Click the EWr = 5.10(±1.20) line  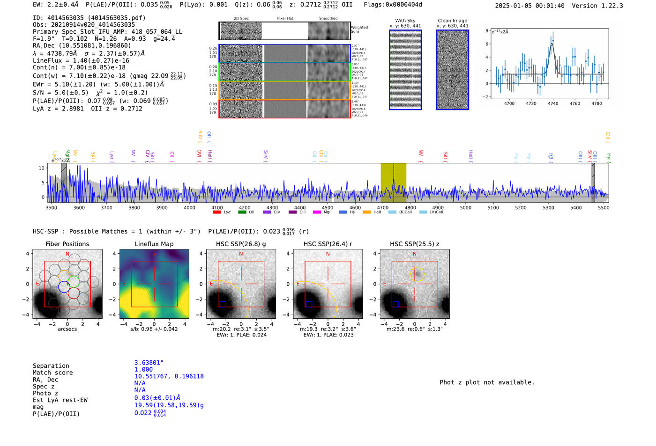point(98,85)
